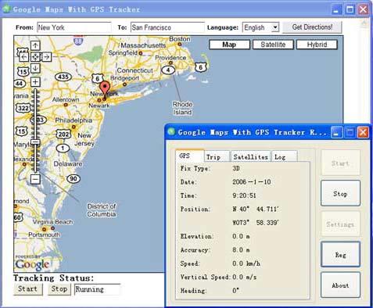Viewport: 373px width, 308px height.
Task: Click the route 90 shield on the map
Action: [x=74, y=179]
